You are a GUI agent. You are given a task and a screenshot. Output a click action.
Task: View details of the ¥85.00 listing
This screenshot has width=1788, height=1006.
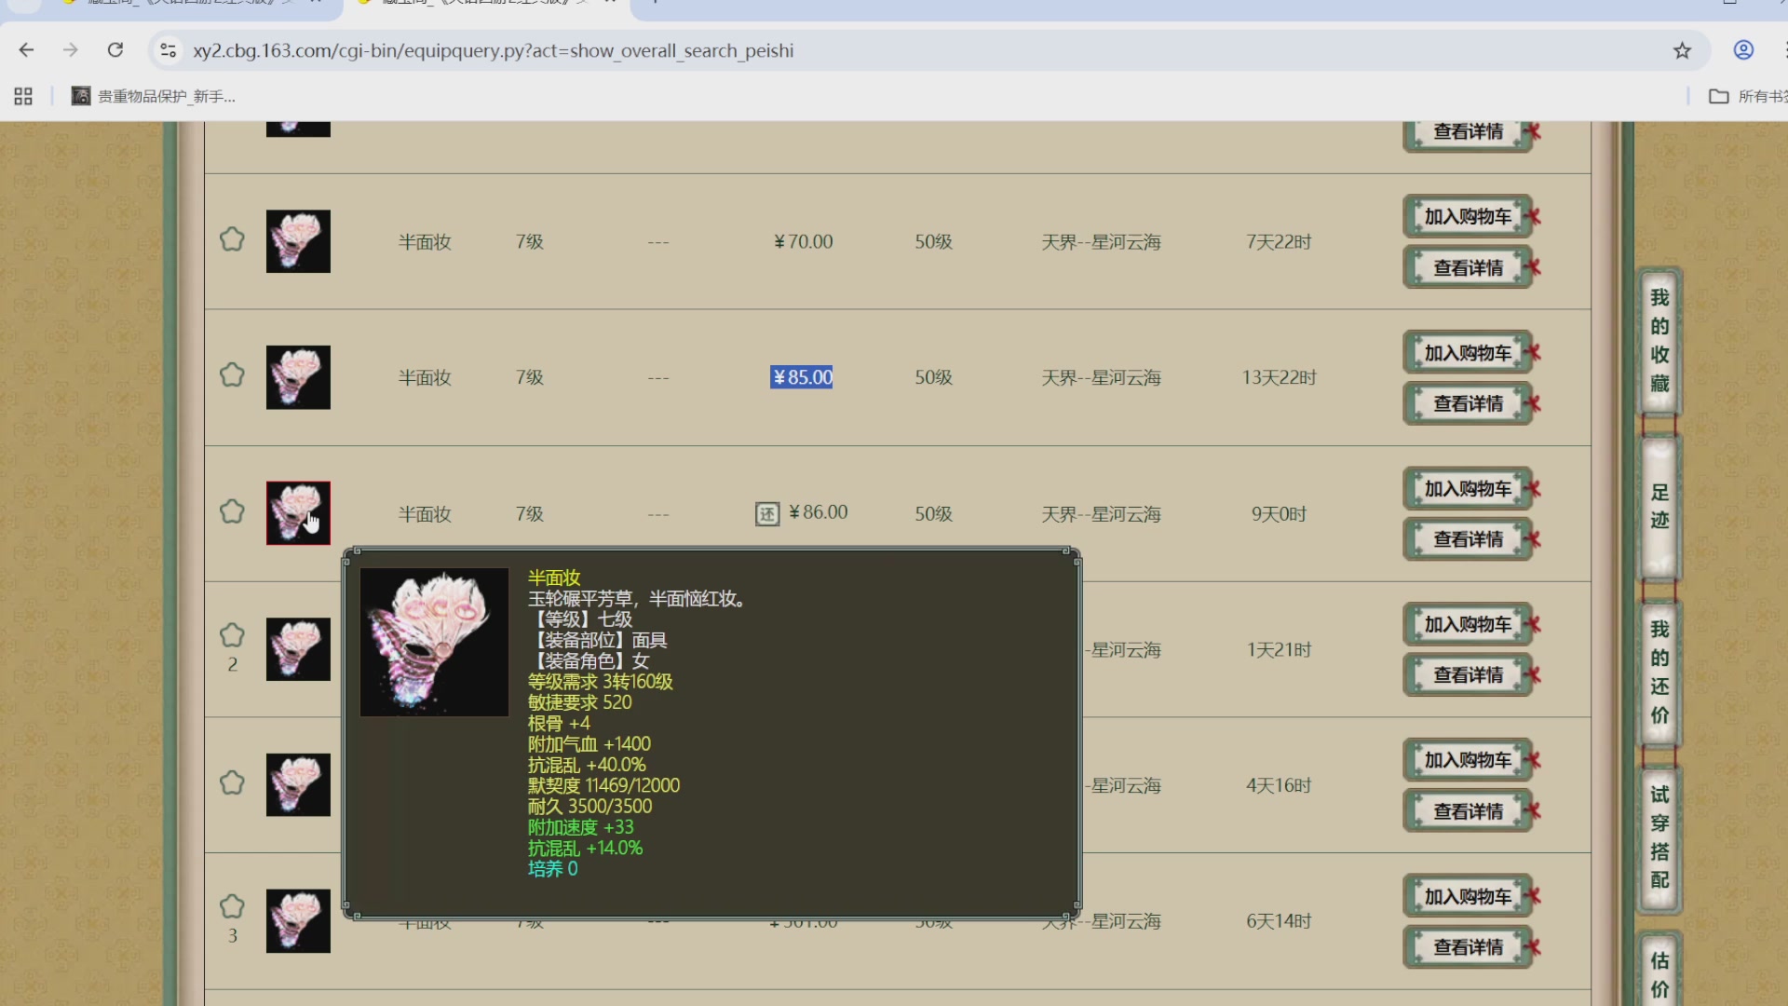(x=1468, y=403)
